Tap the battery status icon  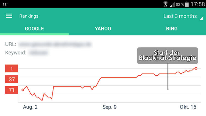point(187,4)
